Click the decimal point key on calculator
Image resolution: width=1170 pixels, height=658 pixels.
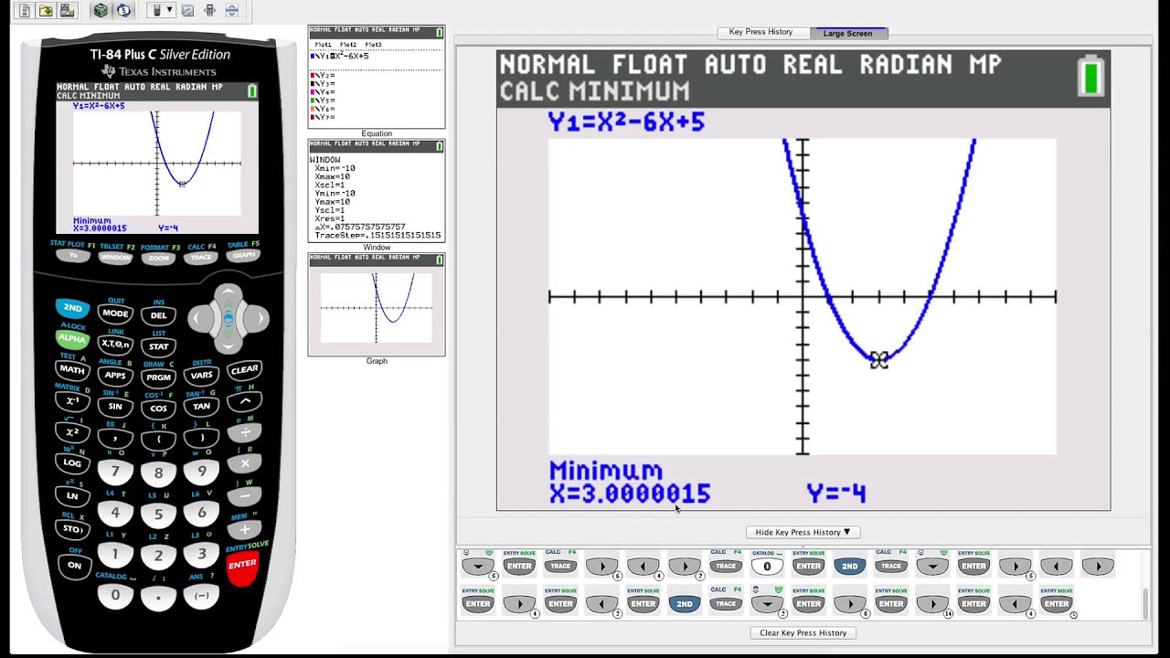(x=158, y=597)
